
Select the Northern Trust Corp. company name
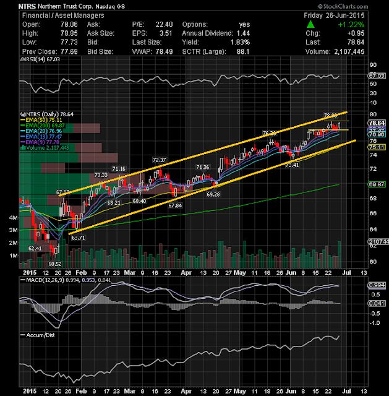(66, 6)
